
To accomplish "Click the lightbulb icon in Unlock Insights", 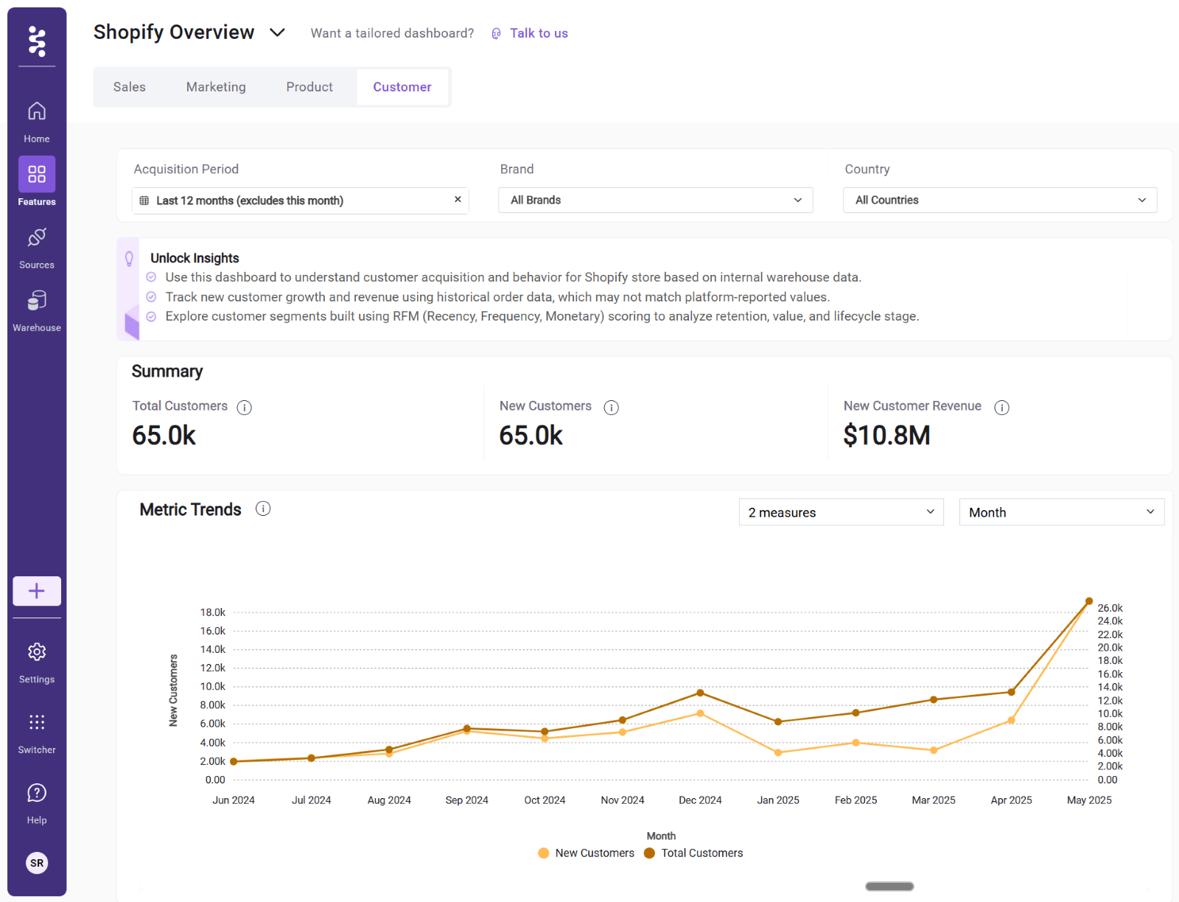I will (x=129, y=259).
